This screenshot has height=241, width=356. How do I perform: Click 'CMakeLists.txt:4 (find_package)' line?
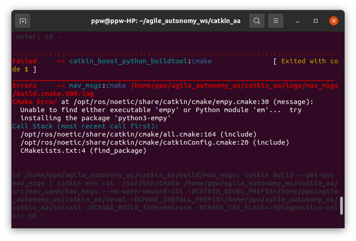tap(83, 151)
